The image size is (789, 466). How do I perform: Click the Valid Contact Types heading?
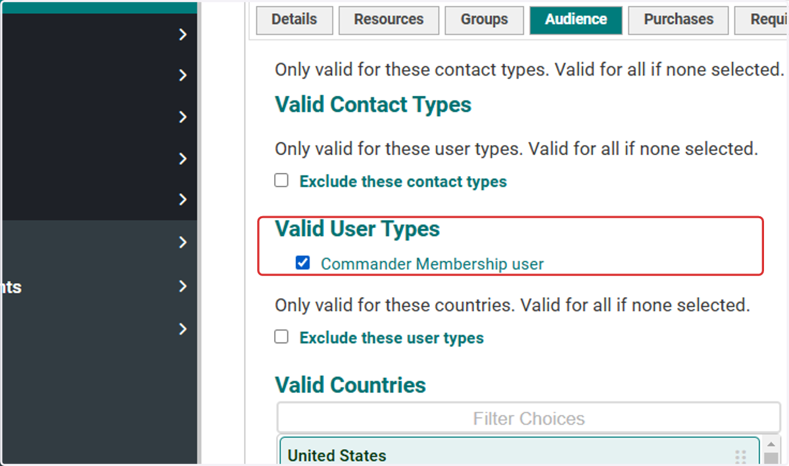tap(373, 105)
